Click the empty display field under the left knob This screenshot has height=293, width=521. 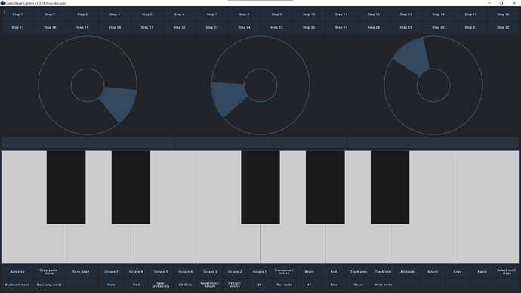[x=88, y=143]
